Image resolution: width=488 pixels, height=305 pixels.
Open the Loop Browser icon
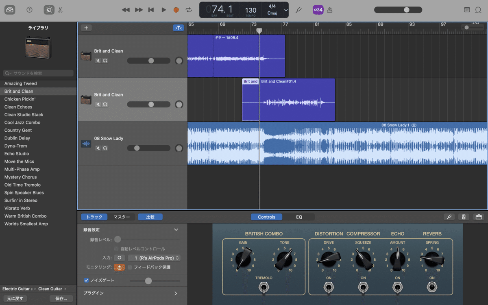pos(478,10)
